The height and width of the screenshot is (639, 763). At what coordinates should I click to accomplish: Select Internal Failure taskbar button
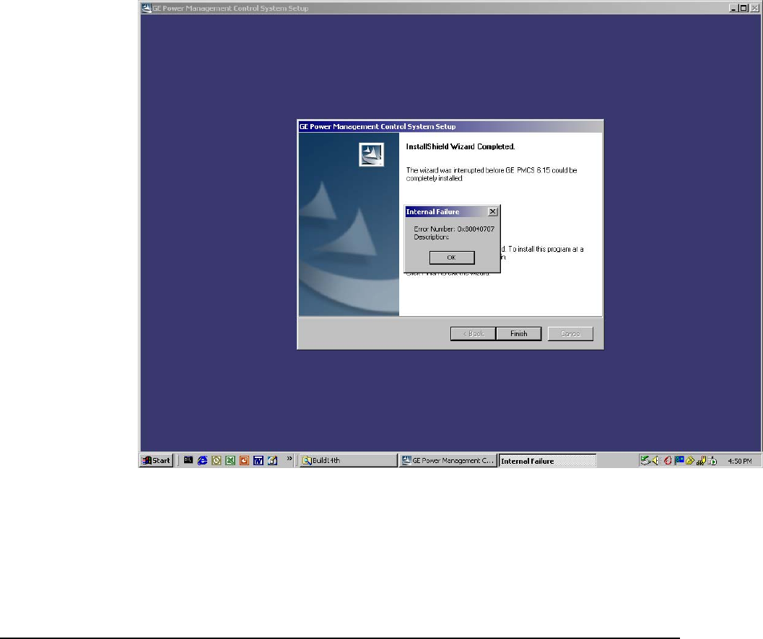(547, 461)
